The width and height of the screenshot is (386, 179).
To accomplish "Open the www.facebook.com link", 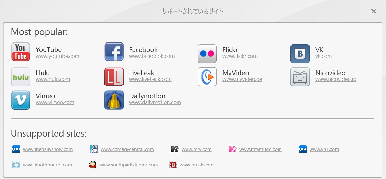I will [152, 56].
